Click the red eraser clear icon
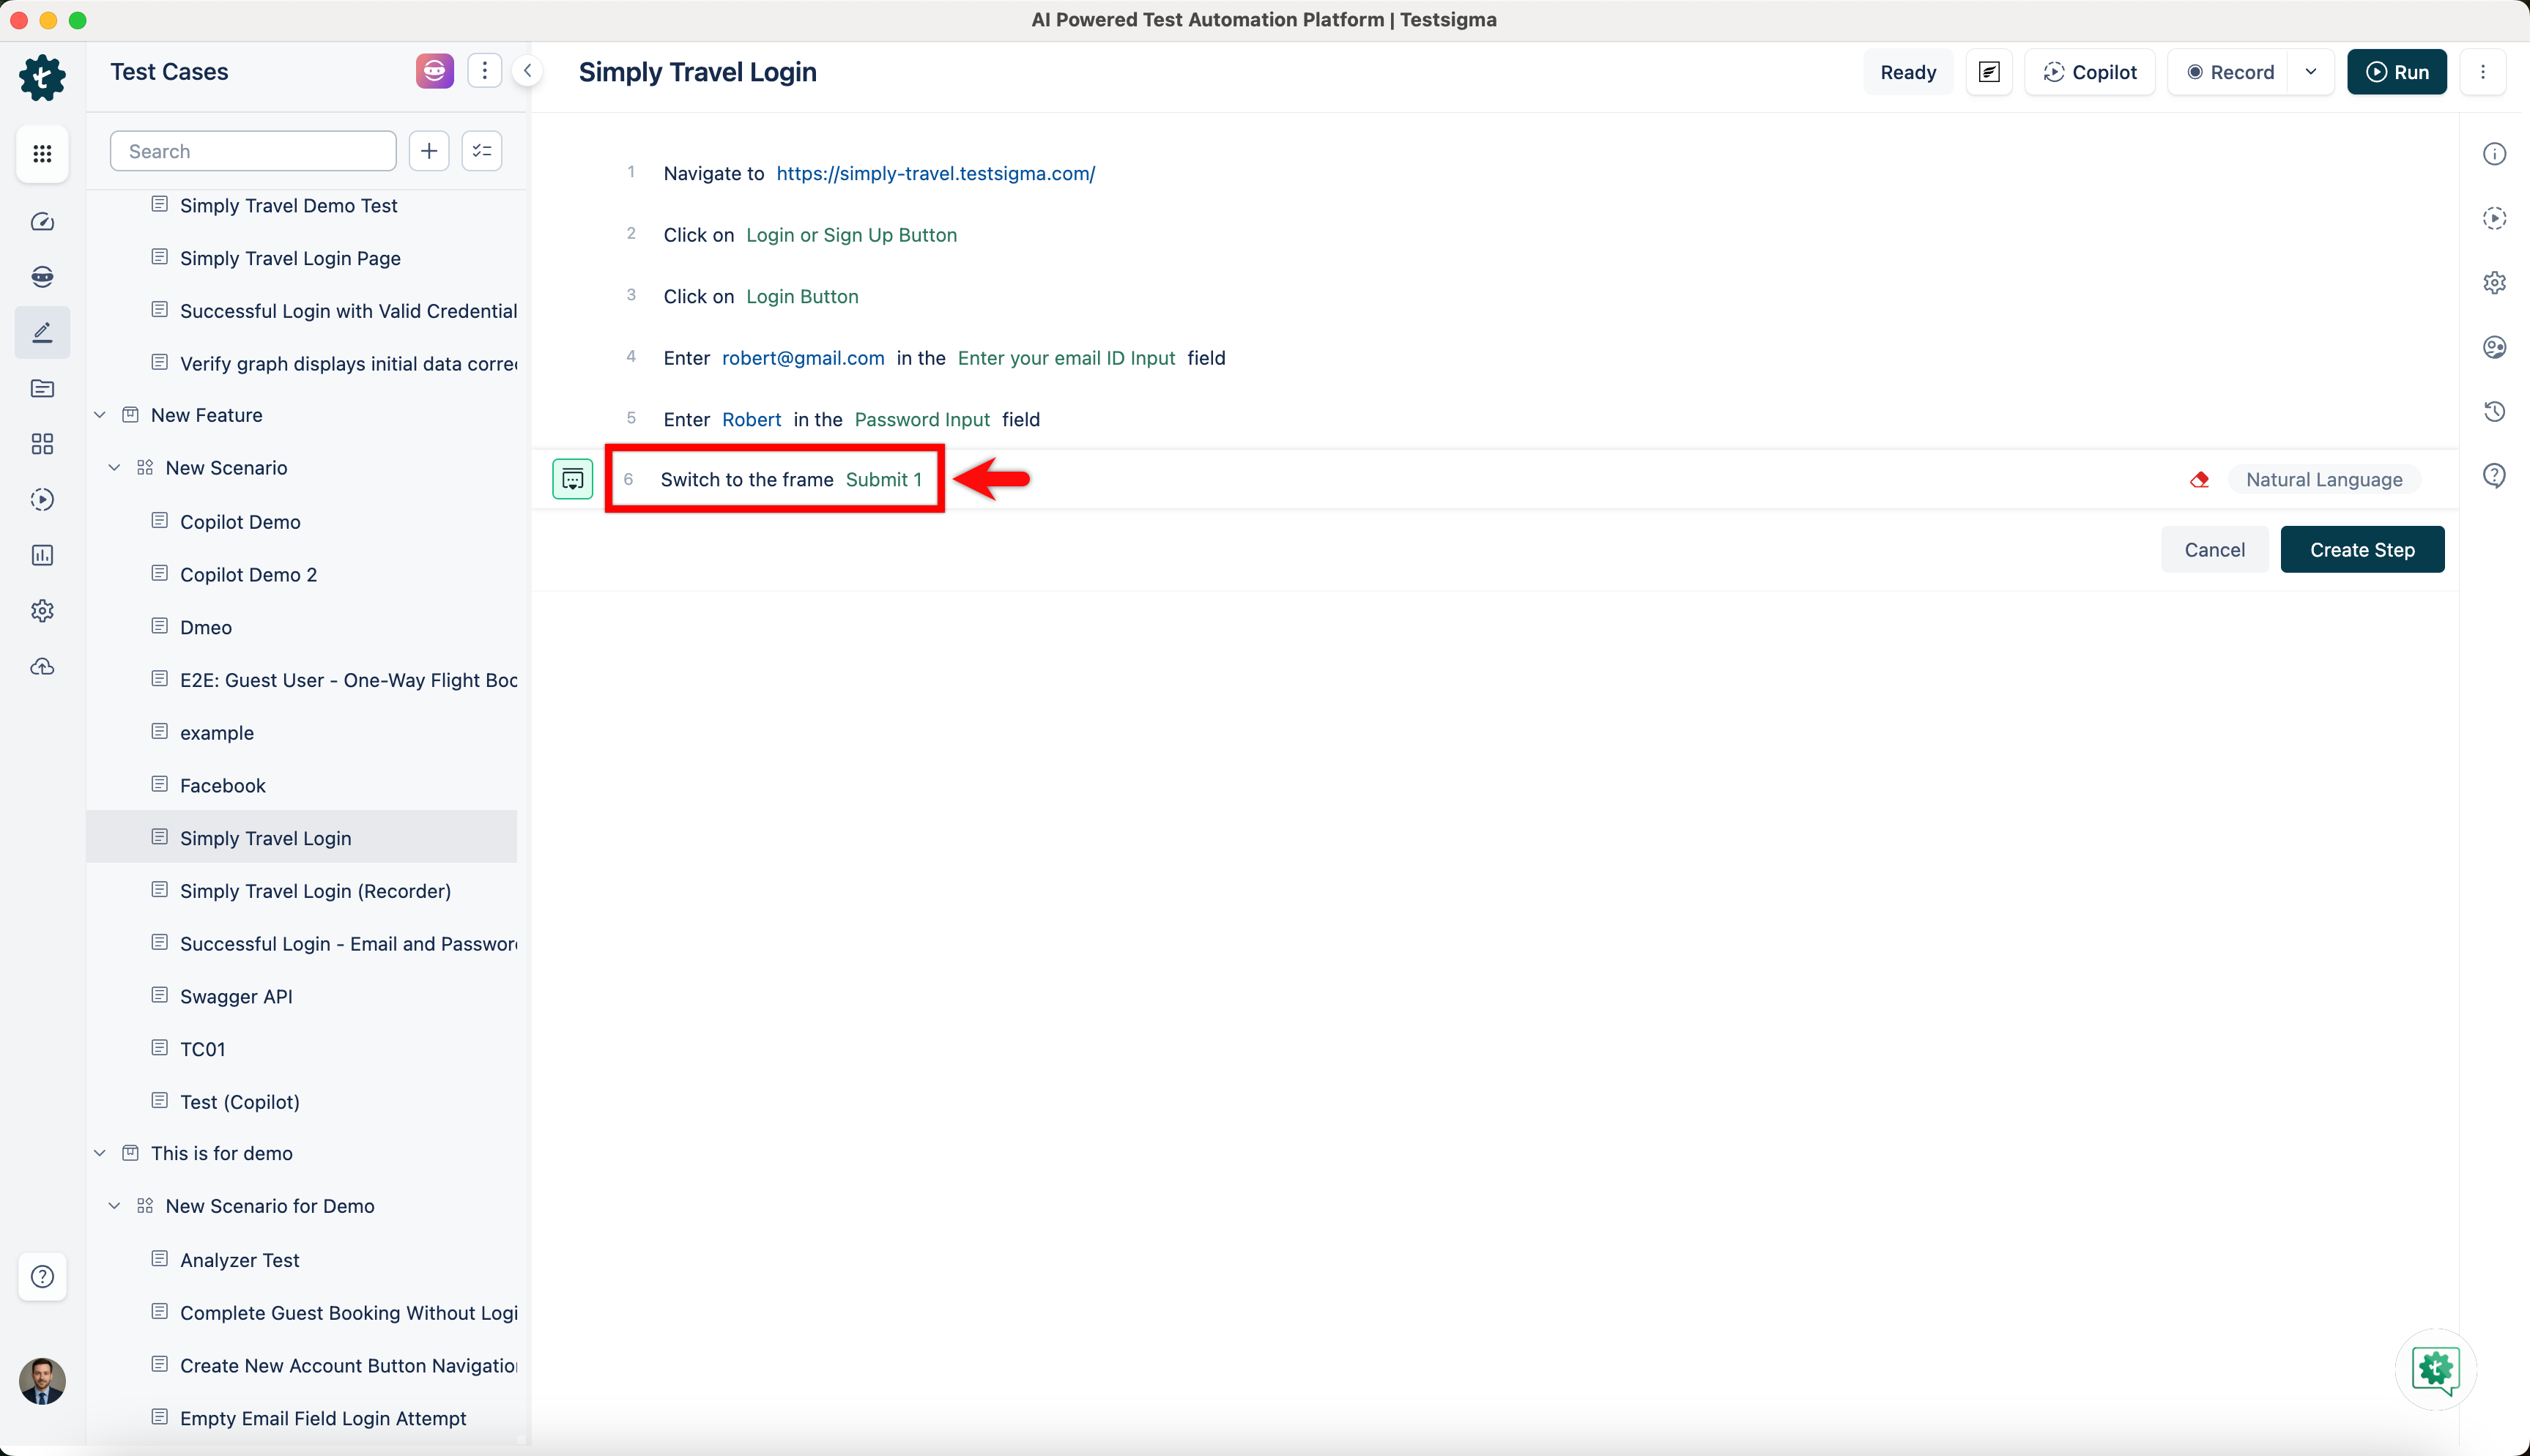Image resolution: width=2530 pixels, height=1456 pixels. pyautogui.click(x=2199, y=480)
